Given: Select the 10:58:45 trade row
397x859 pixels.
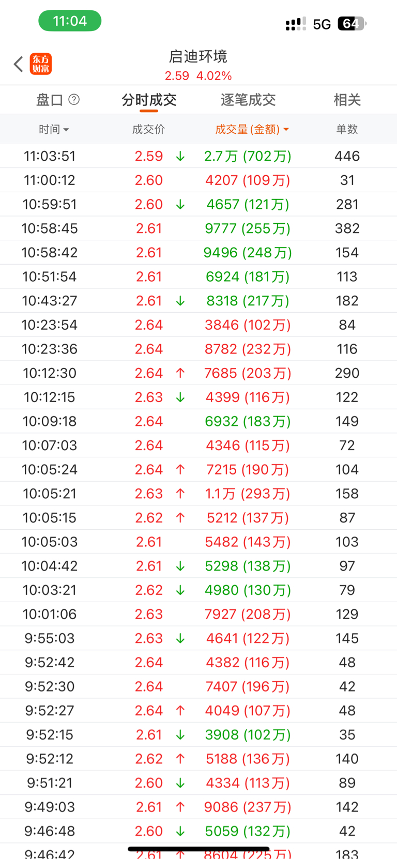Looking at the screenshot, I should 198,228.
